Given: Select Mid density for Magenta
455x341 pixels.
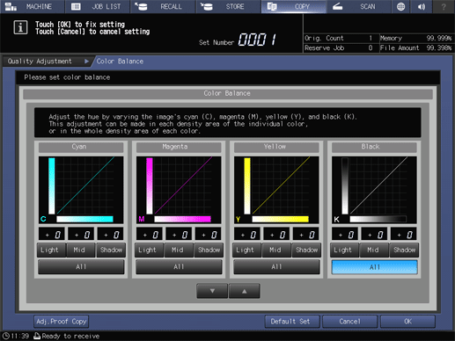Looking at the screenshot, I should pyautogui.click(x=179, y=250).
